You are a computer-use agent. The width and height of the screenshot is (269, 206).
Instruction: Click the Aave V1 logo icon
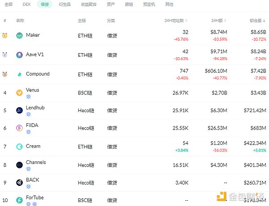(x=19, y=55)
